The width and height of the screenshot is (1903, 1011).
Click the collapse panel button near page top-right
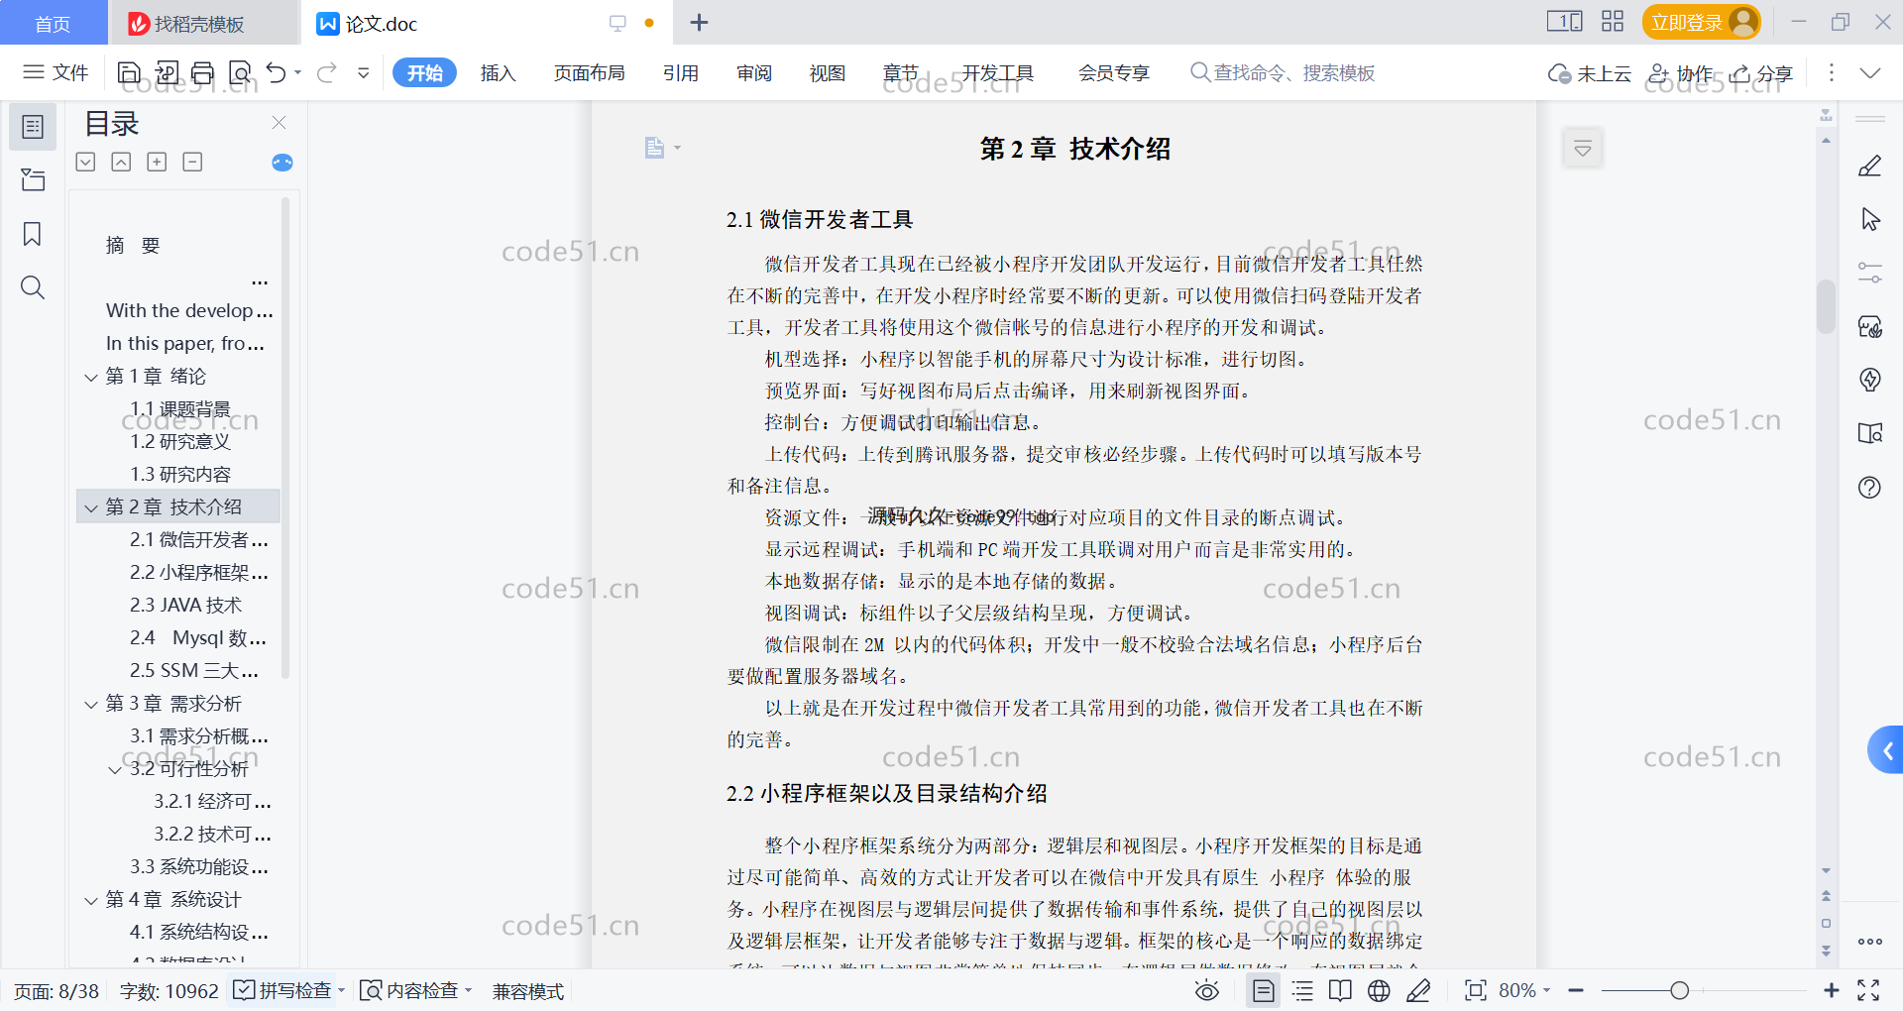tap(1583, 149)
